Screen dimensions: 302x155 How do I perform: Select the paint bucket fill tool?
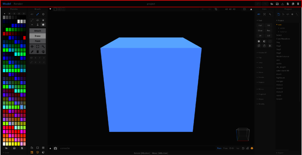tap(43, 52)
